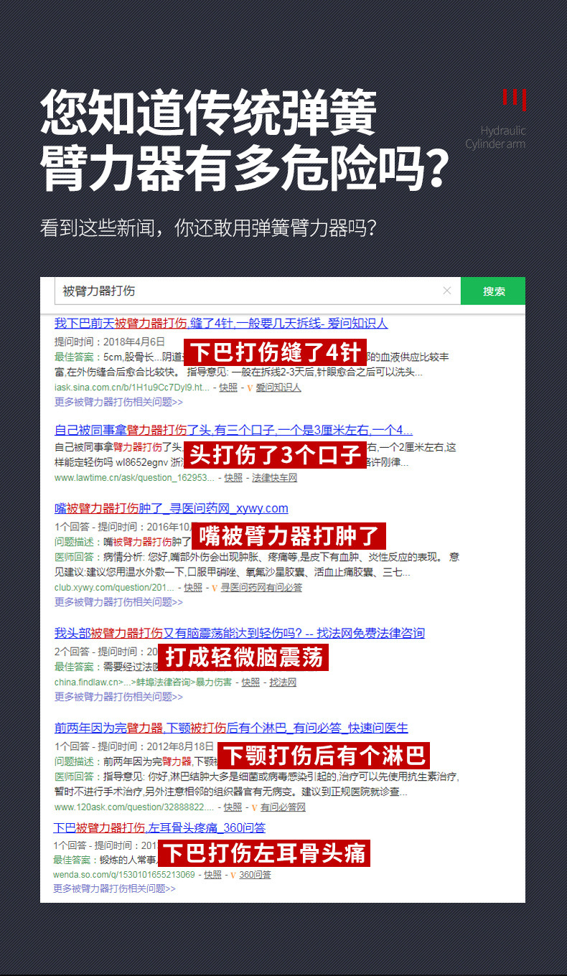Visit the 360问答 source link
Screen dimensions: 567x976
point(255,874)
